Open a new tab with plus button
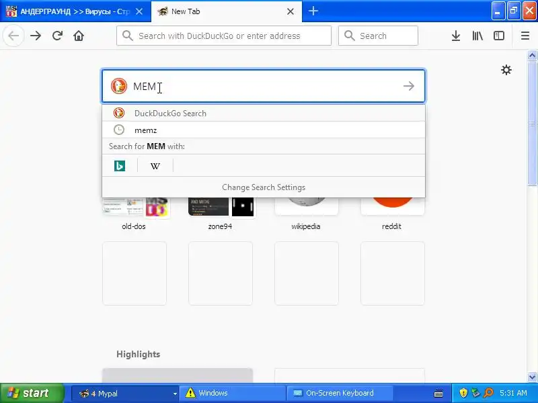The width and height of the screenshot is (538, 403). (x=313, y=11)
